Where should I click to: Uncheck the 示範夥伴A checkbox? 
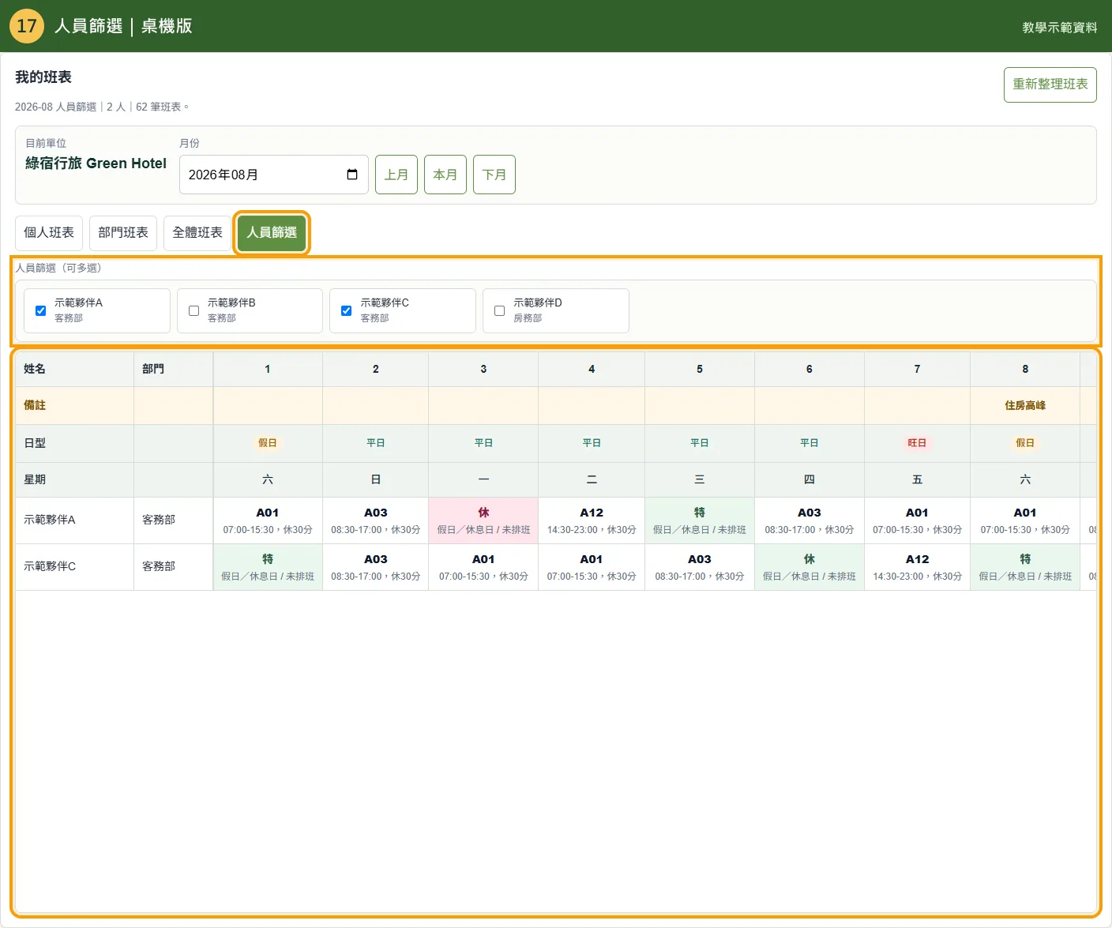pos(40,310)
